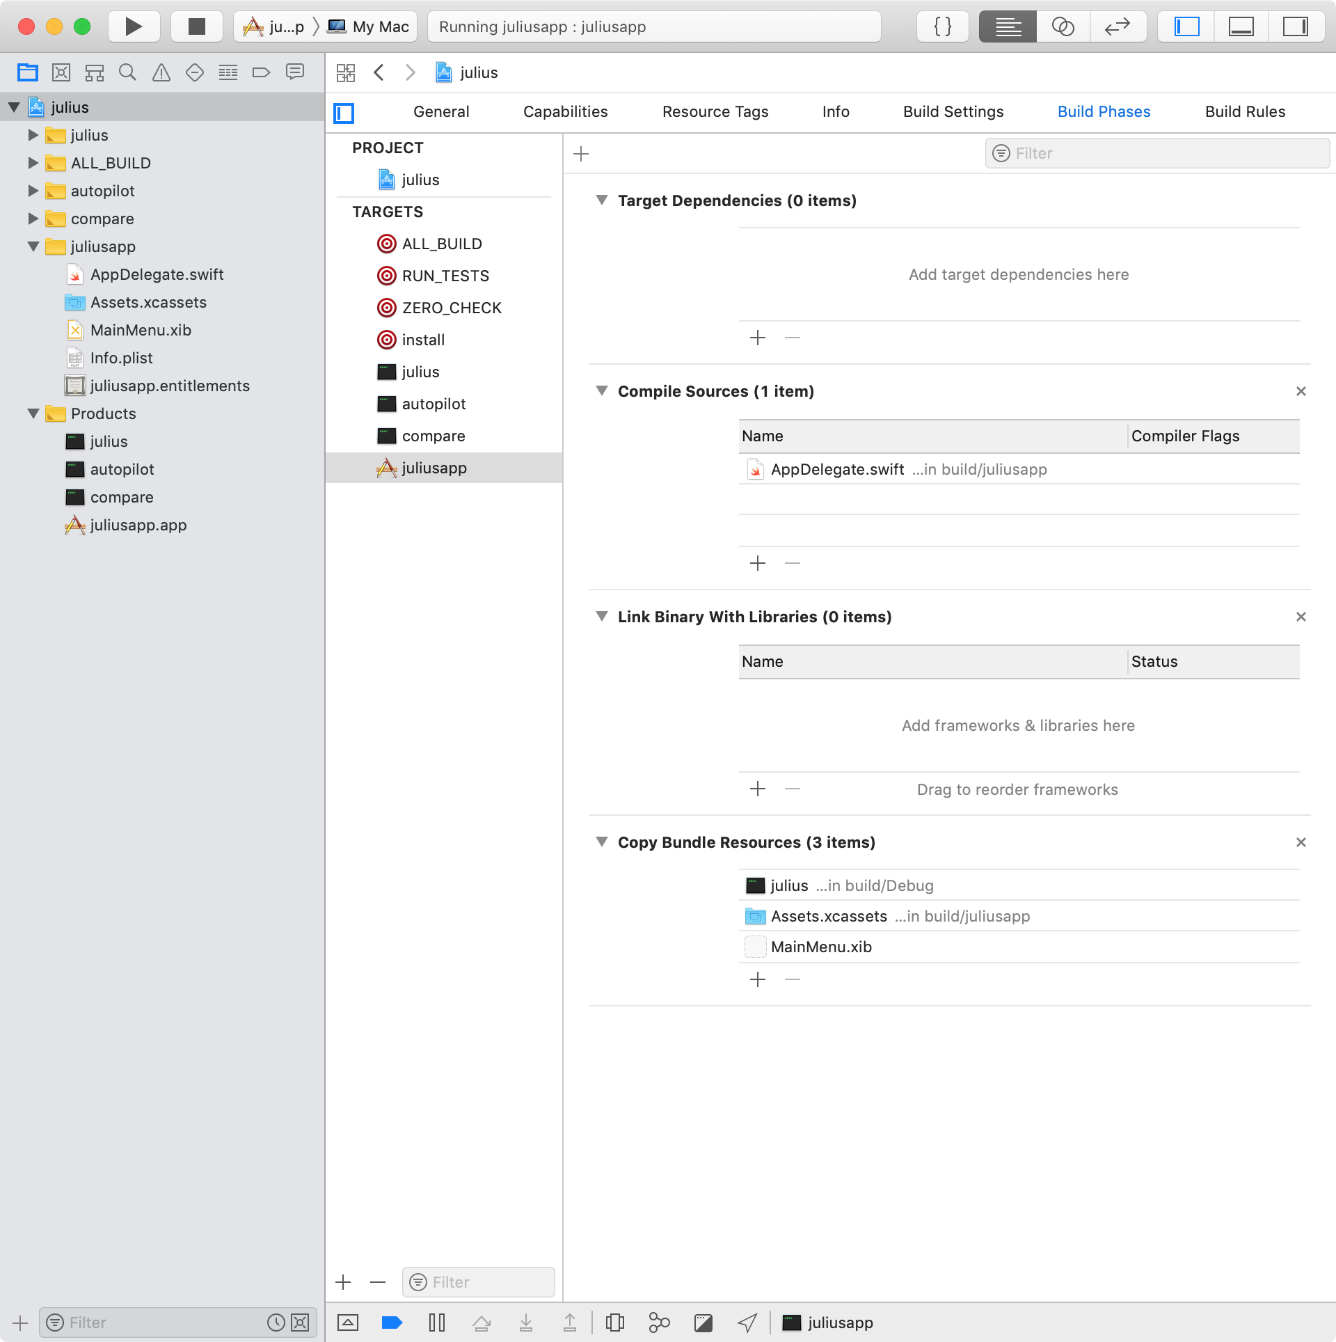Show the right inspector panel
Viewport: 1336px width, 1342px height.
pyautogui.click(x=1297, y=26)
